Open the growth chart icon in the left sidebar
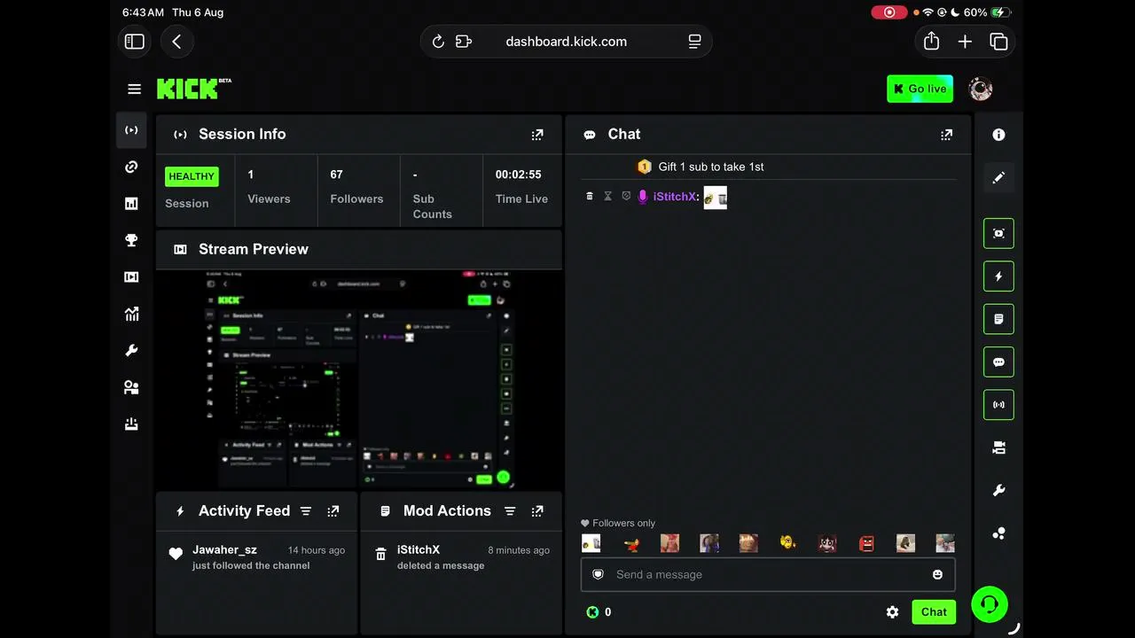The height and width of the screenshot is (638, 1135). coord(131,314)
